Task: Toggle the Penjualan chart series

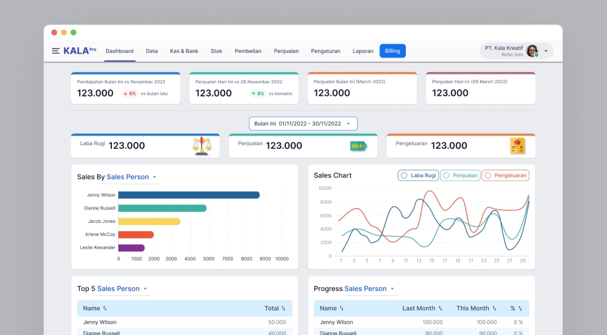Action: tap(460, 175)
